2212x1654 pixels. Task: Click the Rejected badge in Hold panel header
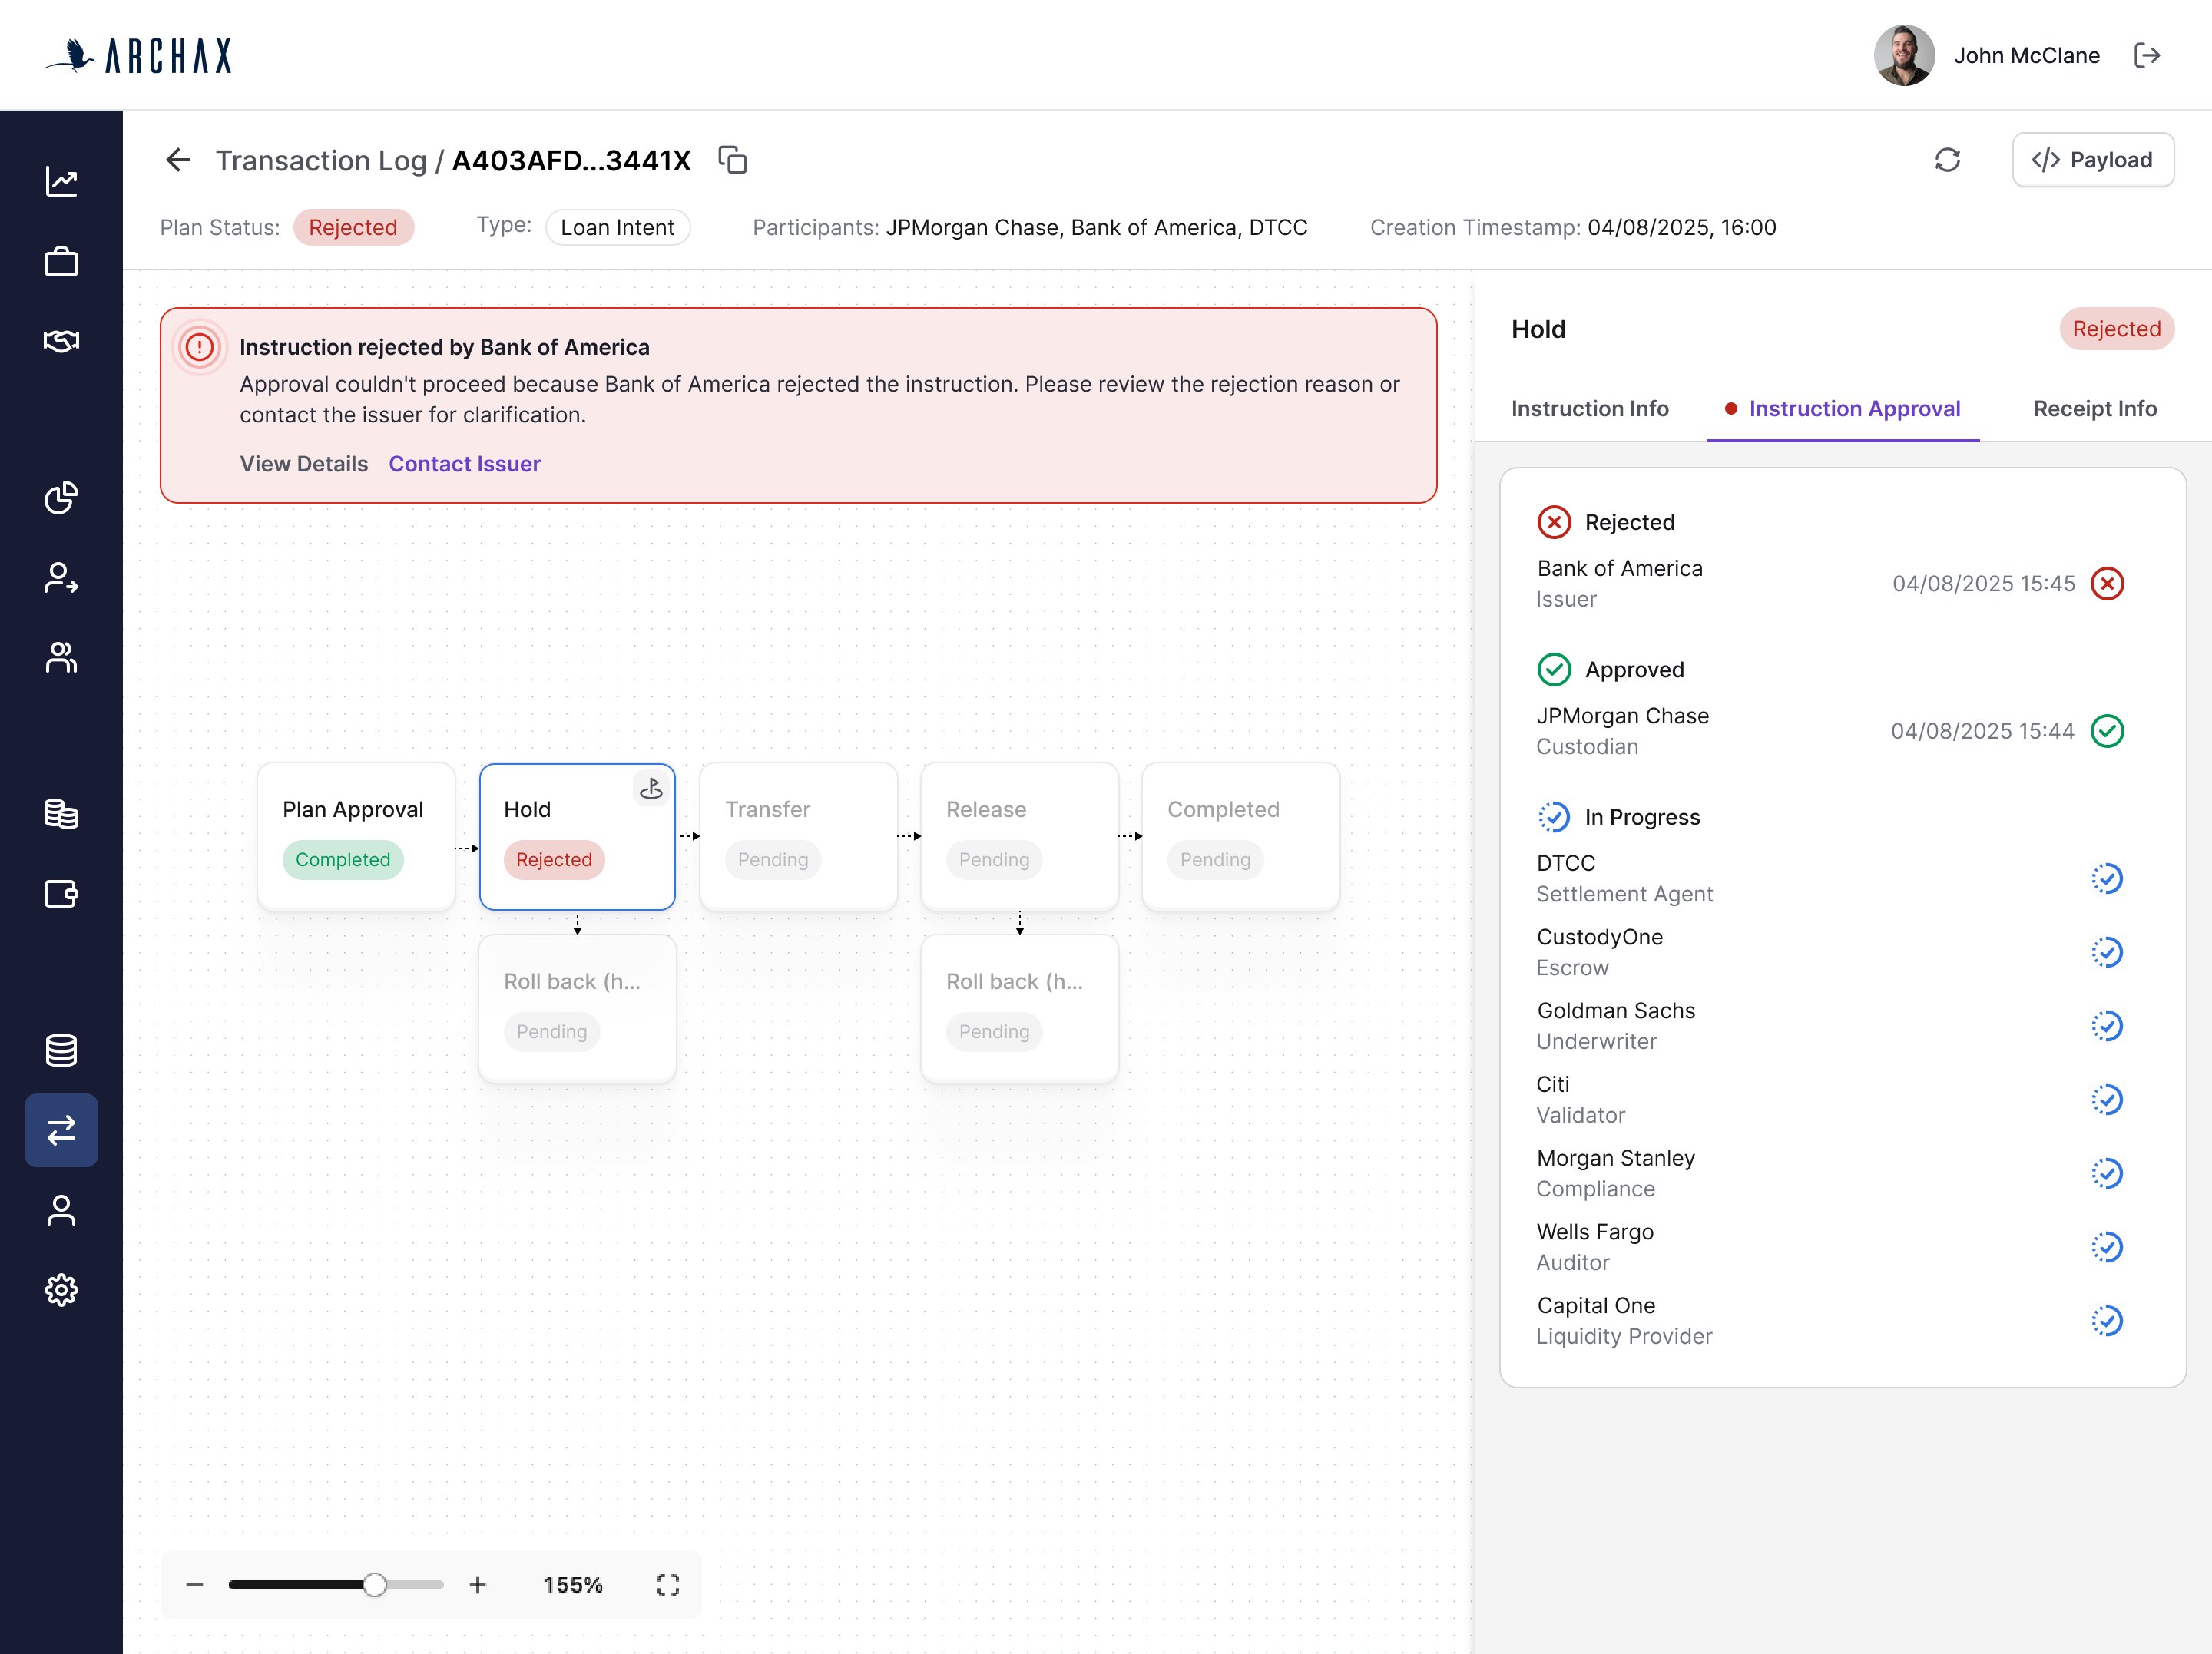[2116, 329]
